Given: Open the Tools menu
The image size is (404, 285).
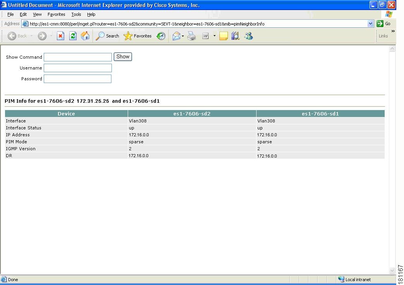Looking at the screenshot, I should (76, 14).
